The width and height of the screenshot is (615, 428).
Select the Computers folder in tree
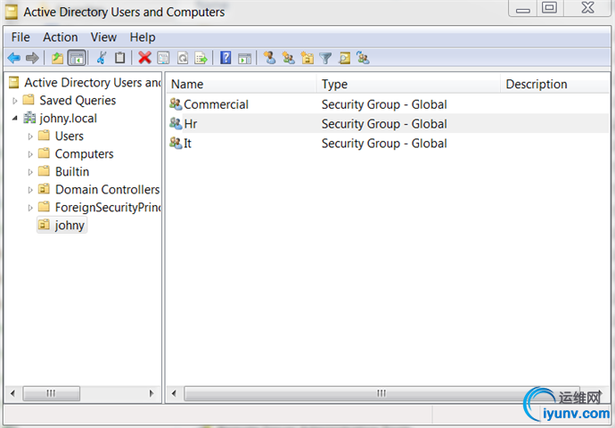point(85,153)
